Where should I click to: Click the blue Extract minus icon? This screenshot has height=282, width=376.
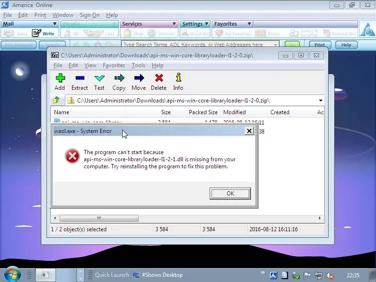[x=79, y=78]
